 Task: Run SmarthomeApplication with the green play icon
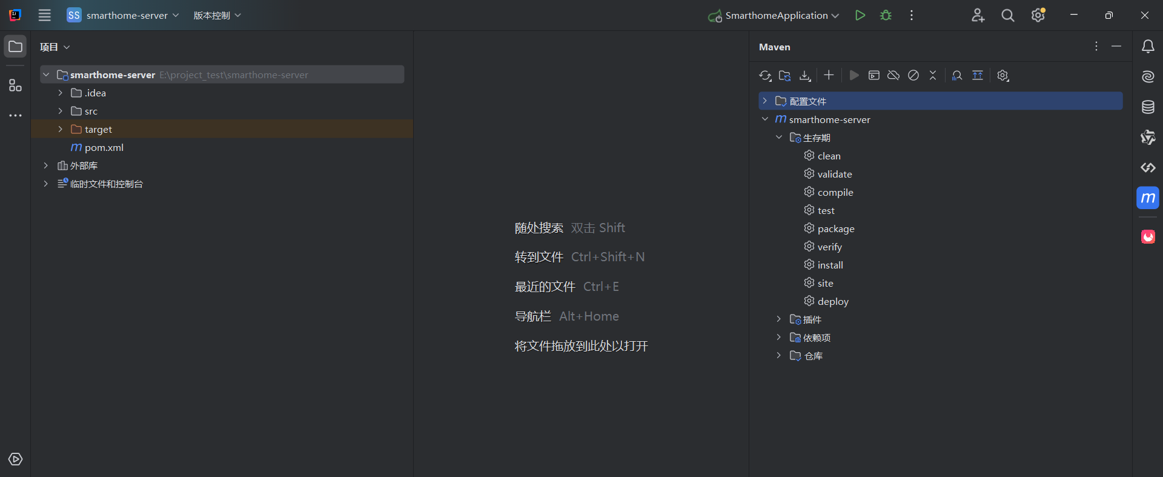pos(860,15)
